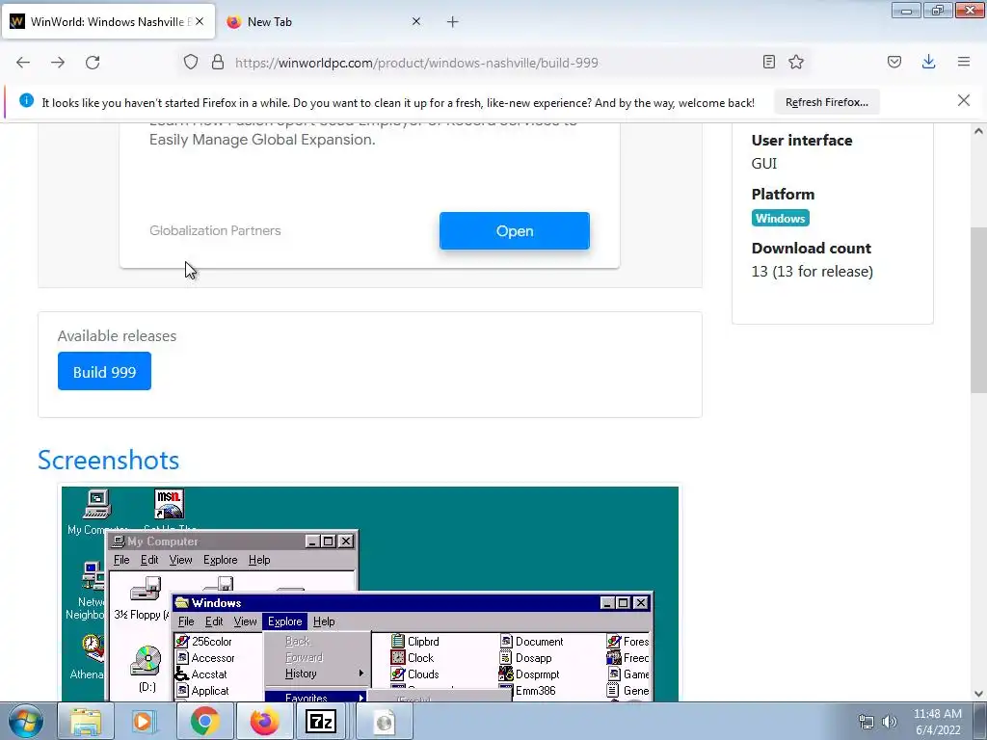This screenshot has height=740, width=987.
Task: Open Windows Explorer from the taskbar
Action: click(x=85, y=722)
